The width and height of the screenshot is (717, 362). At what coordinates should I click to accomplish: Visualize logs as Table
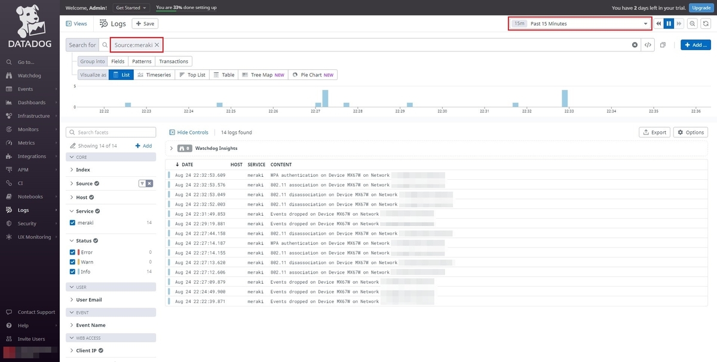[223, 75]
